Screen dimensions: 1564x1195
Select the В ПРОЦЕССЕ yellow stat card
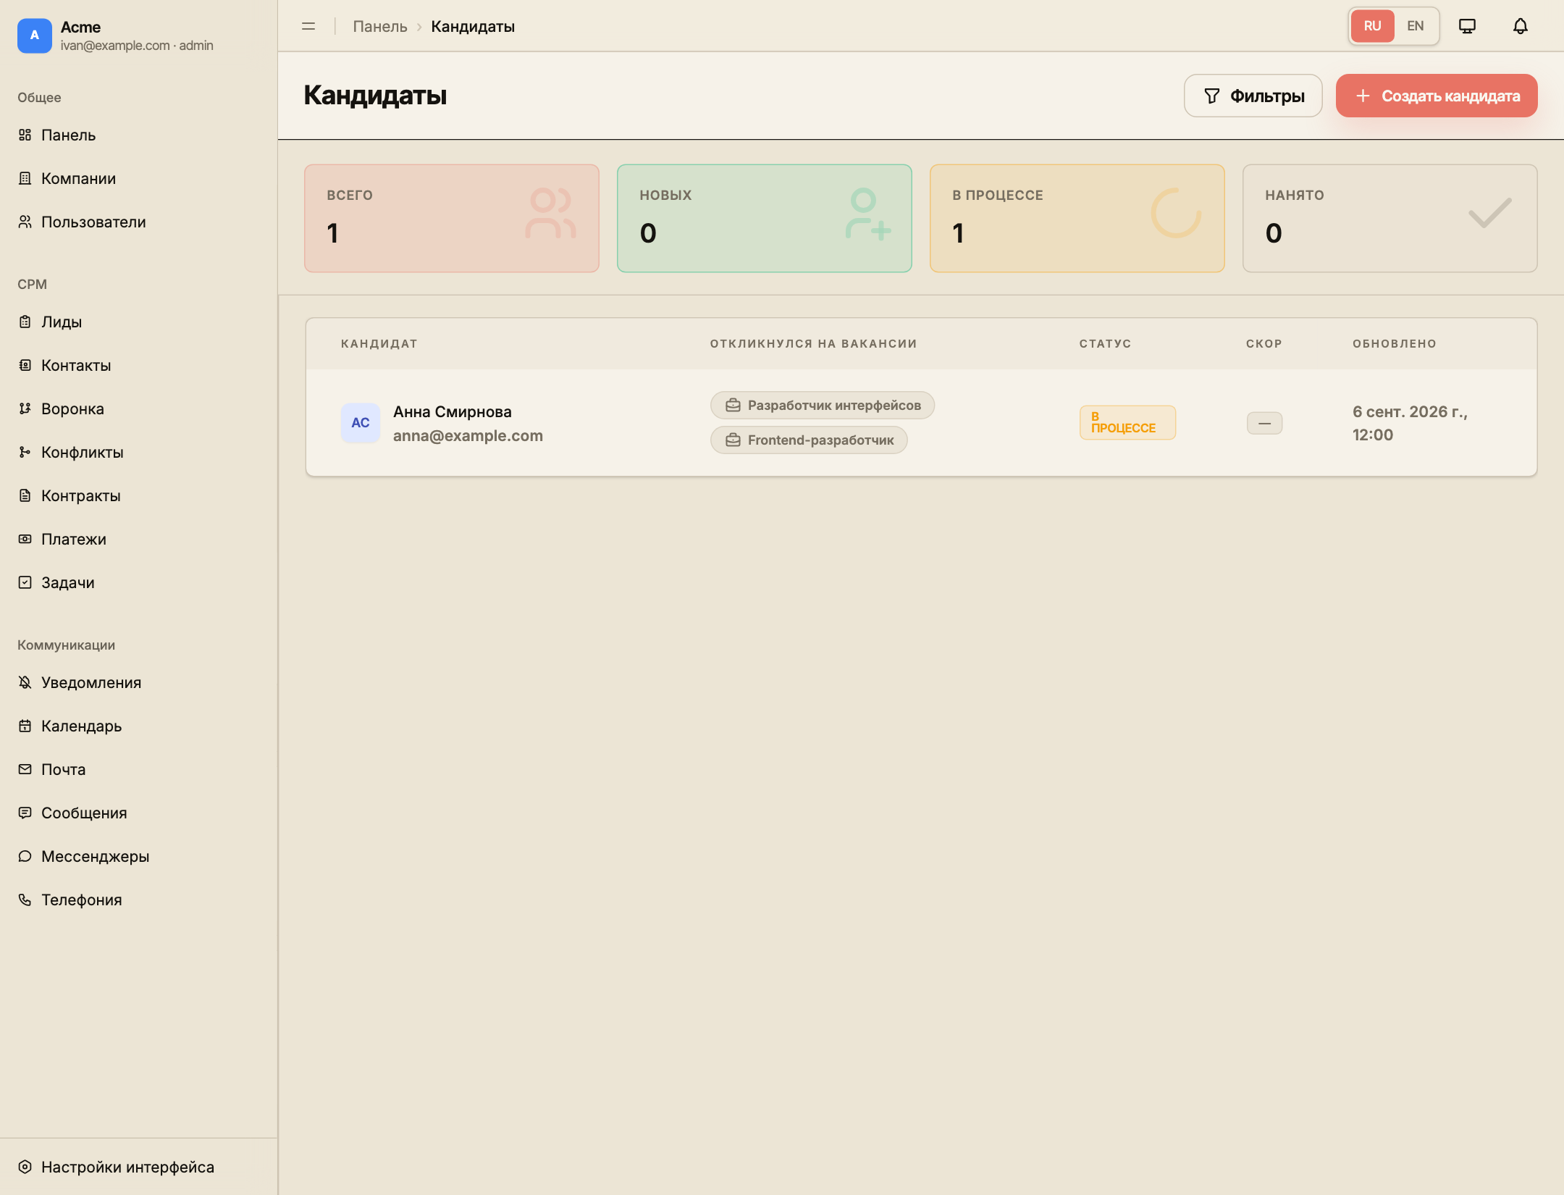pyautogui.click(x=1077, y=218)
